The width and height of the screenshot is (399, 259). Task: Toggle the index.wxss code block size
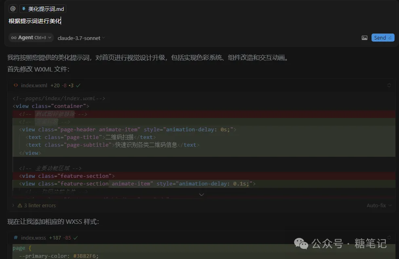[389, 237]
